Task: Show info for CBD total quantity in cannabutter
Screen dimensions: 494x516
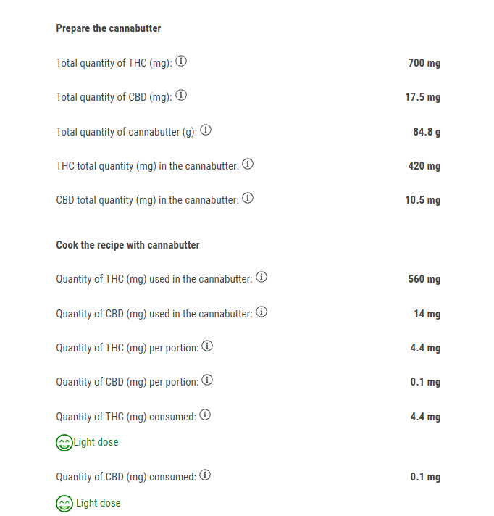Action: tap(248, 198)
